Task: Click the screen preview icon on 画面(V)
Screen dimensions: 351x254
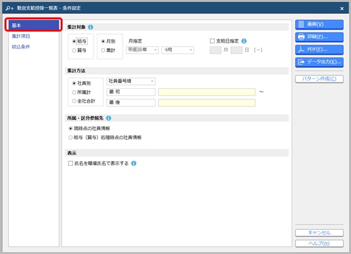Action: pyautogui.click(x=301, y=24)
